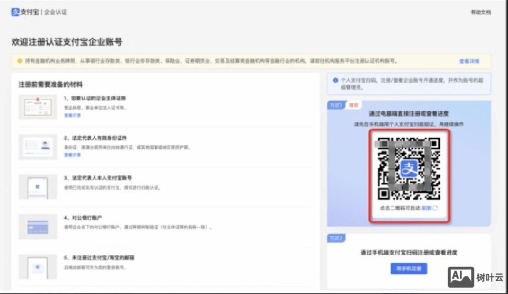The height and width of the screenshot is (294, 508).
Task: Click heading 注册前需要准备的材料
Action: point(51,85)
